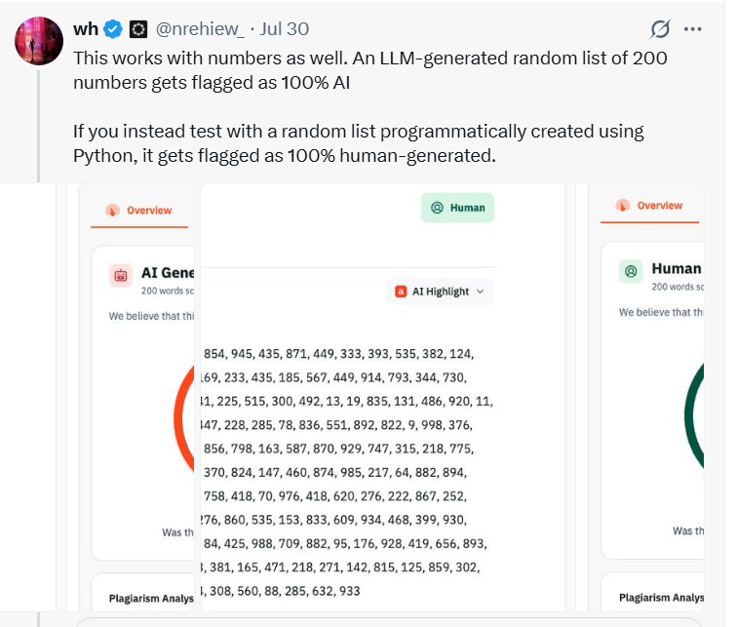Click the orange AI score ring

184,418
